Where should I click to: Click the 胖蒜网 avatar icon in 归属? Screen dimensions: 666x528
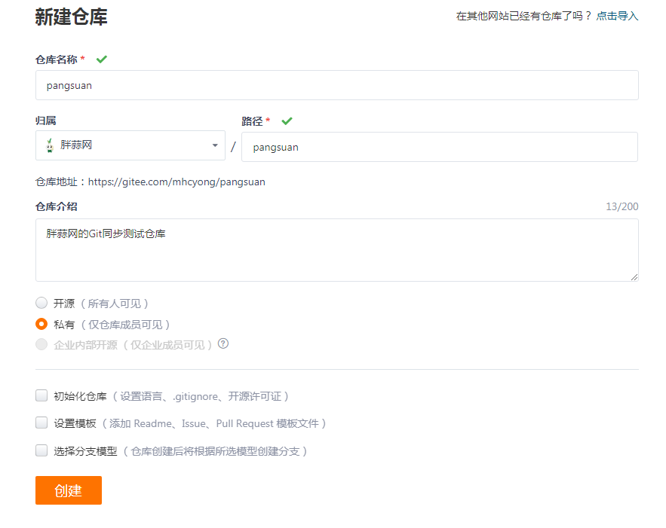tap(50, 145)
